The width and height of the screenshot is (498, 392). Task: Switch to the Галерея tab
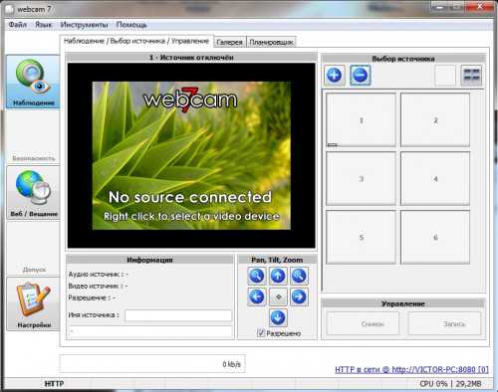(229, 42)
